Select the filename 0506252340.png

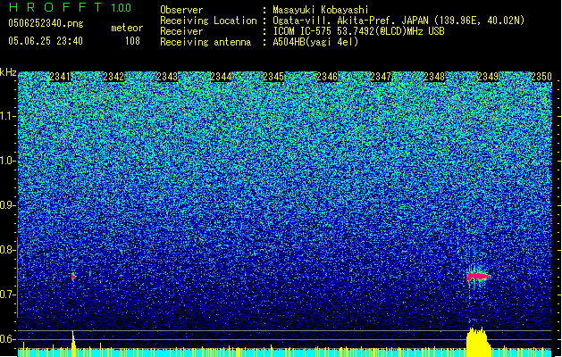46,23
